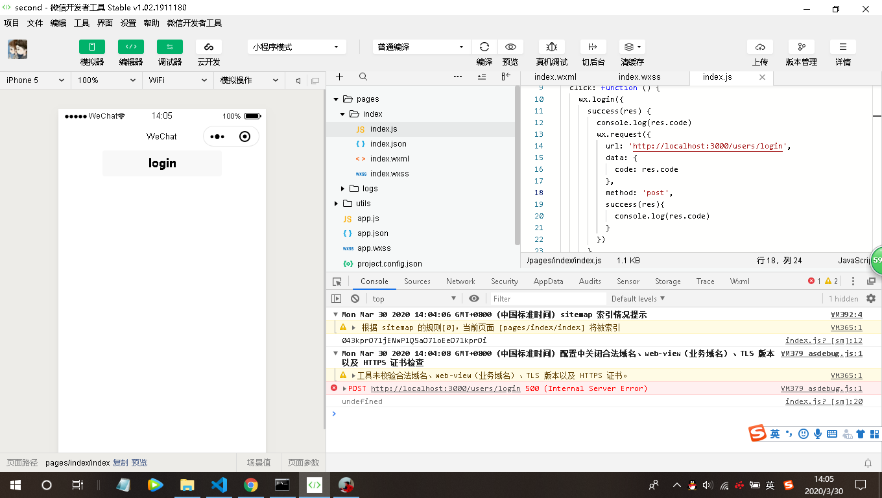Open the 详情 details panel

[843, 47]
